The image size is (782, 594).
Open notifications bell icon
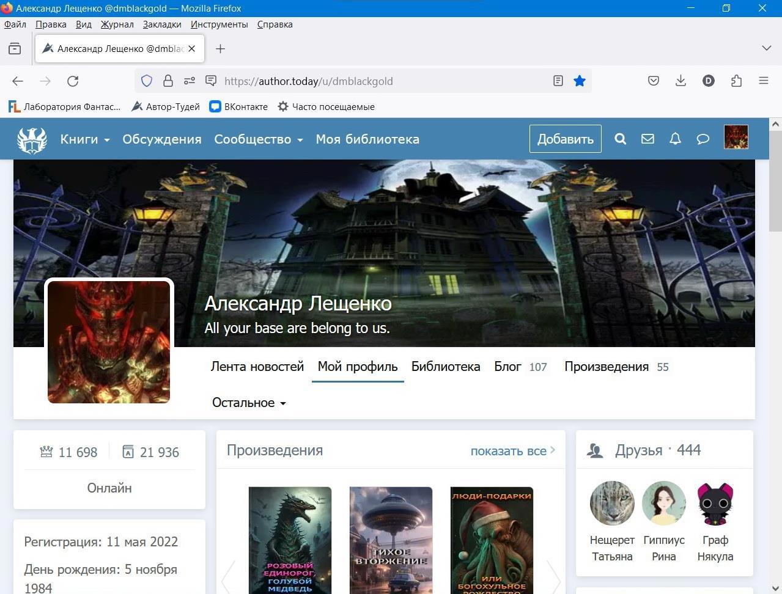point(675,139)
